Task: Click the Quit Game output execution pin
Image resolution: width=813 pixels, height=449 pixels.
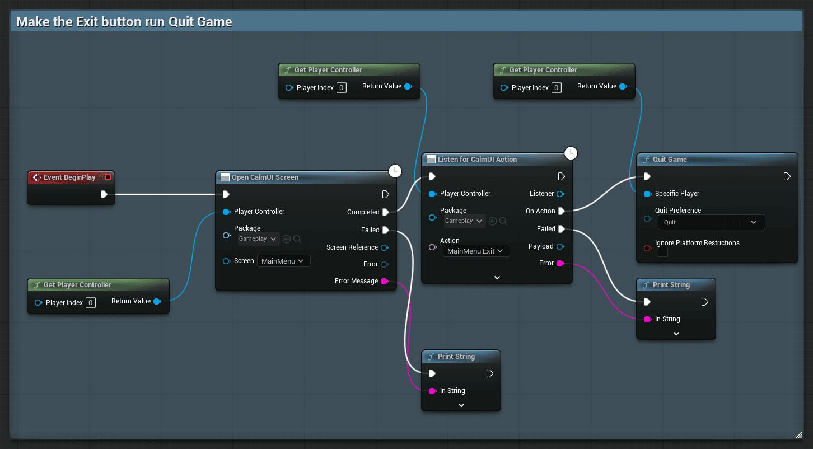Action: pos(787,176)
